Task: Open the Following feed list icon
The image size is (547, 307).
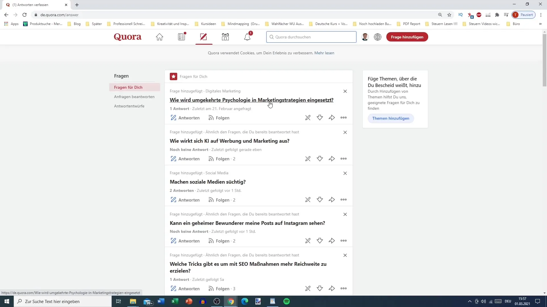Action: pyautogui.click(x=182, y=37)
